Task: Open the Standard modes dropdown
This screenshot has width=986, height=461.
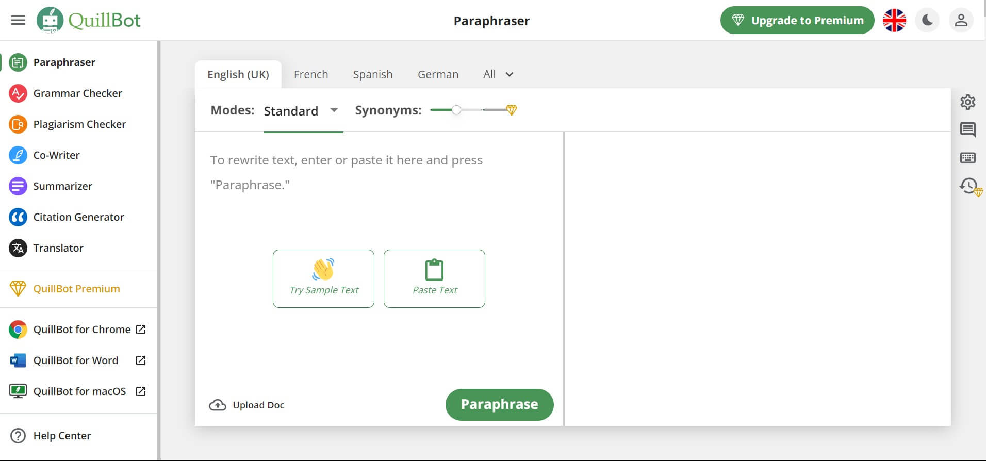Action: tap(303, 111)
